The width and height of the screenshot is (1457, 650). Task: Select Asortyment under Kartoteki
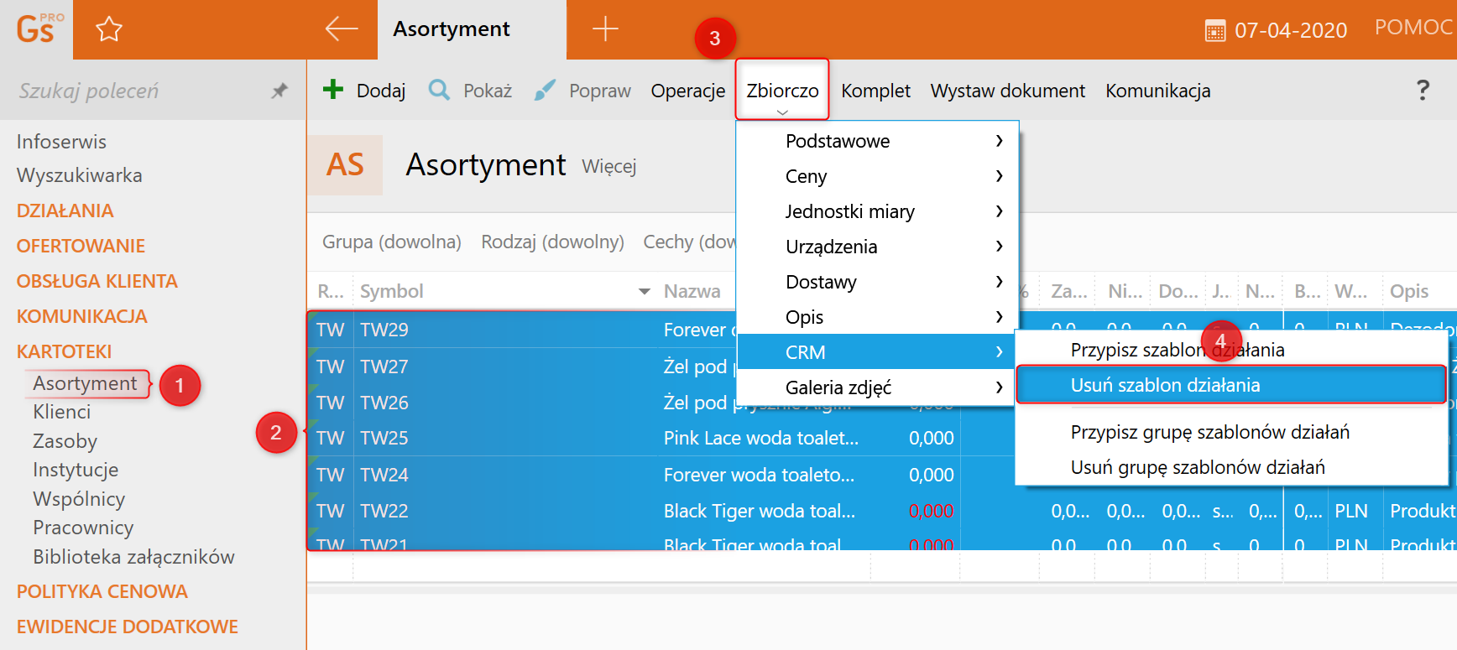pos(86,383)
